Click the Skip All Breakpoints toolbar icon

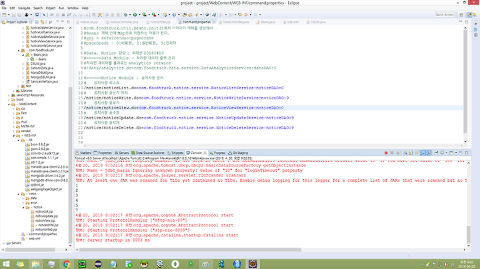point(44,15)
